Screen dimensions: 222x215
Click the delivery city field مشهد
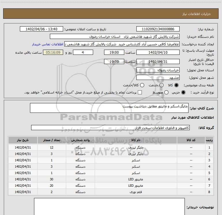click(158, 77)
